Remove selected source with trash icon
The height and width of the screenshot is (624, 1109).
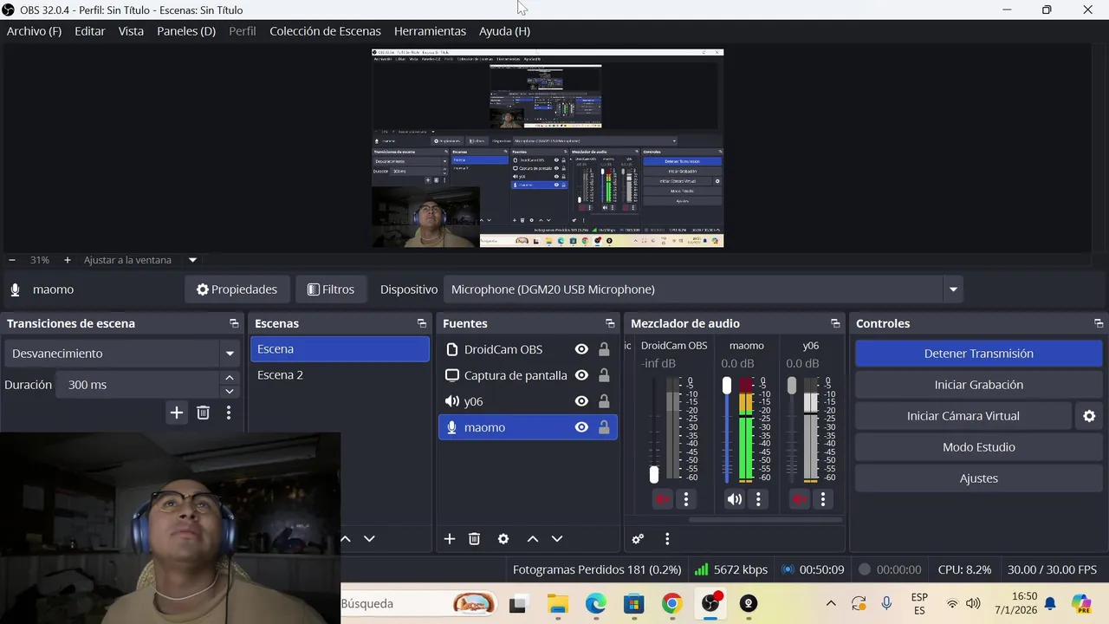point(474,539)
